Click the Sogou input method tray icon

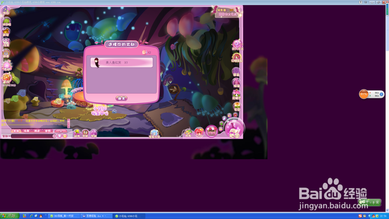coord(360,216)
